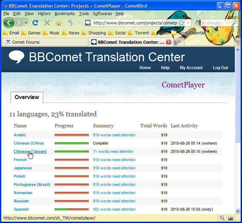Click the status bar zoom magnifier icon
The width and height of the screenshot is (242, 223).
click(222, 218)
